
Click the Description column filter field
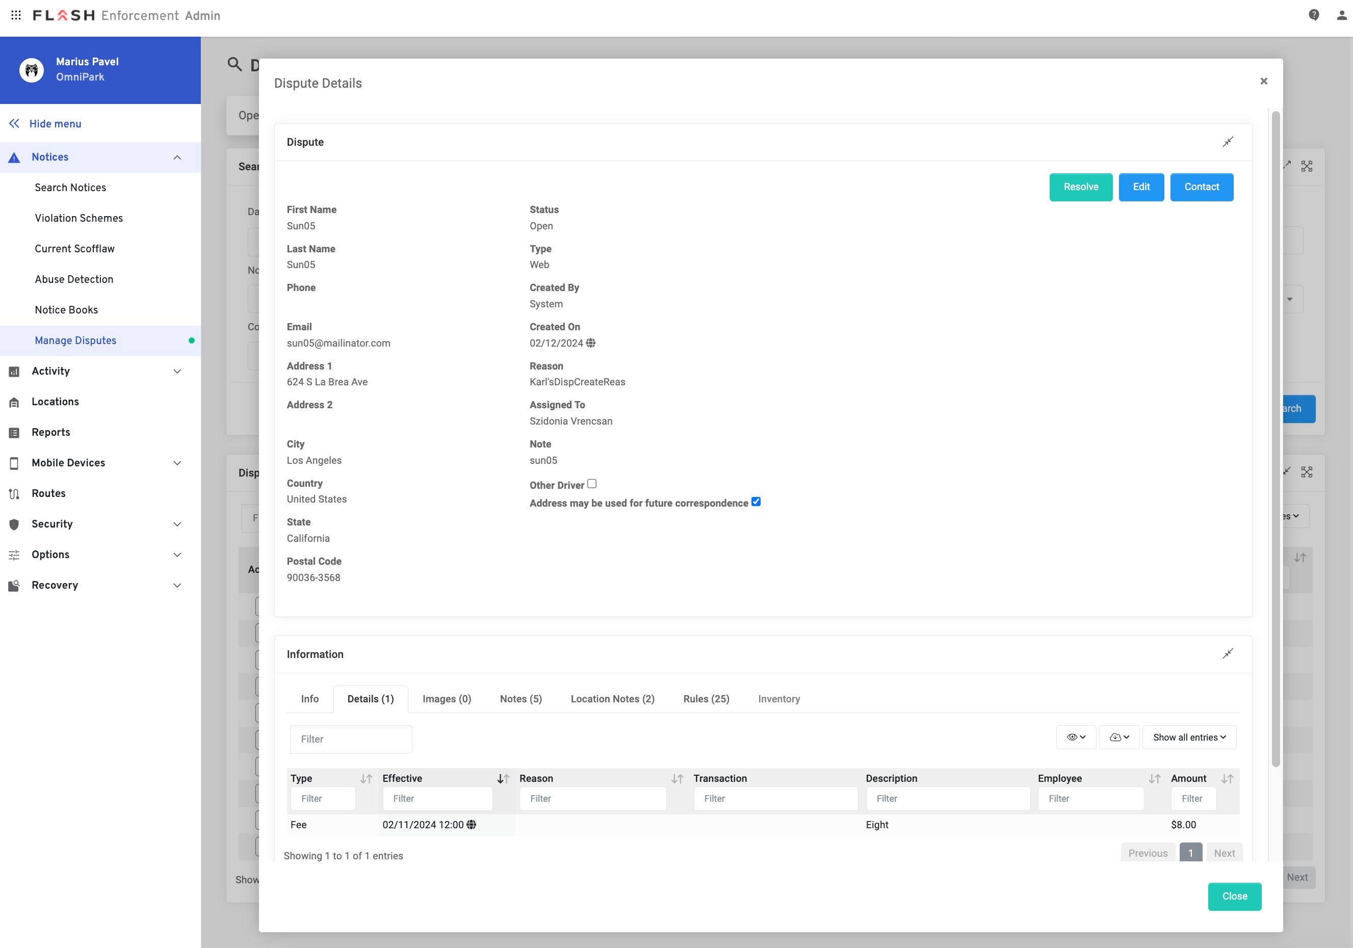pyautogui.click(x=947, y=798)
